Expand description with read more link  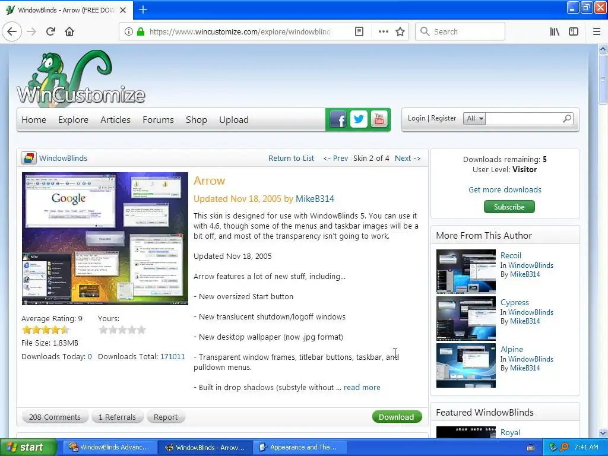[x=362, y=387]
